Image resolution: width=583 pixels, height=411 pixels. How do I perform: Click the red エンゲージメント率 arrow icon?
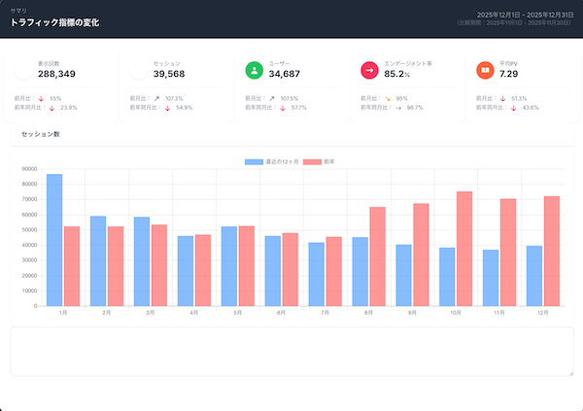click(x=368, y=70)
